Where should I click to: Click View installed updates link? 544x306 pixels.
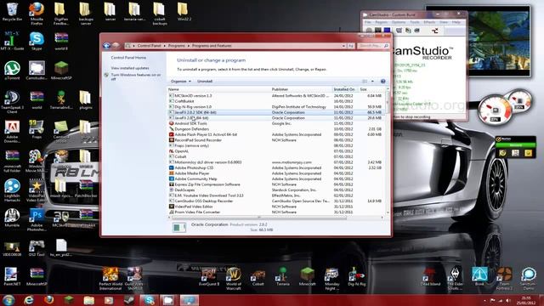130,68
